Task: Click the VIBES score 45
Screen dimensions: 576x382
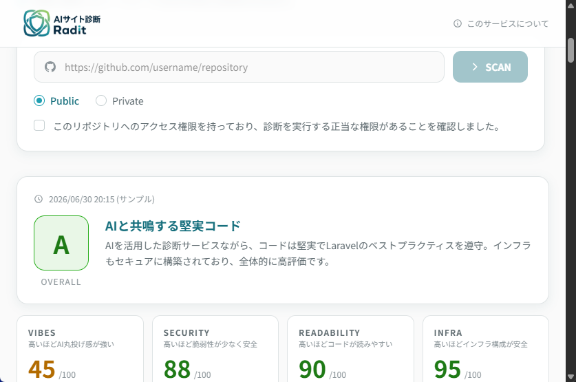Action: 41,369
